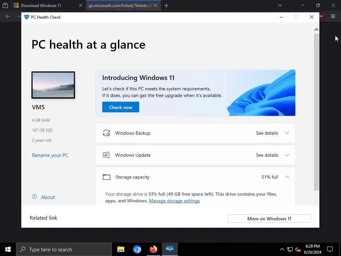Minimize the PC Health Check window
341x256 pixels.
coord(281,17)
